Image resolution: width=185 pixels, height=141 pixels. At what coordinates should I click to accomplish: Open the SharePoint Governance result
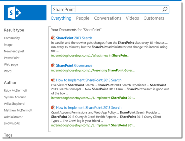pyautogui.click(x=74, y=66)
